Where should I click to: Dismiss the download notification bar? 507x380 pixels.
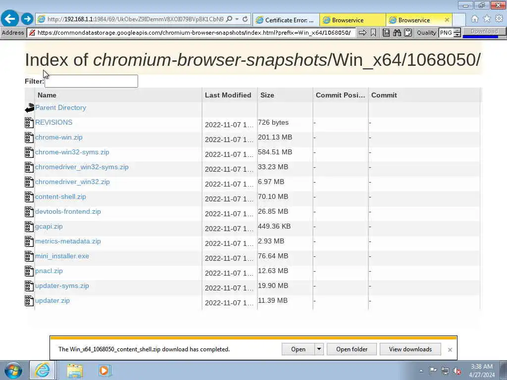(x=450, y=350)
